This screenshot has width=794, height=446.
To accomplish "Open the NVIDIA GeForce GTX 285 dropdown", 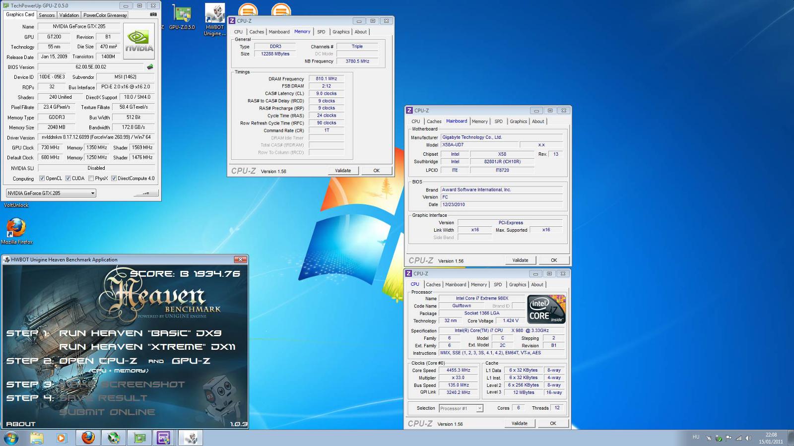I will [x=51, y=193].
